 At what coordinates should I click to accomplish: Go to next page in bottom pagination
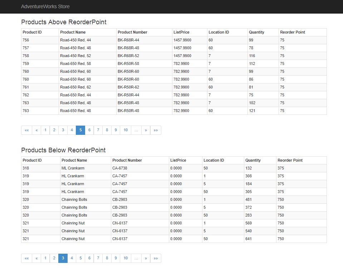click(x=146, y=258)
